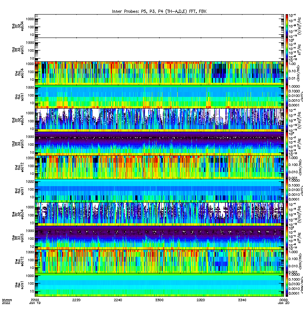Click the "thd fff 32 scm3" y-axis label

tap(18, 144)
